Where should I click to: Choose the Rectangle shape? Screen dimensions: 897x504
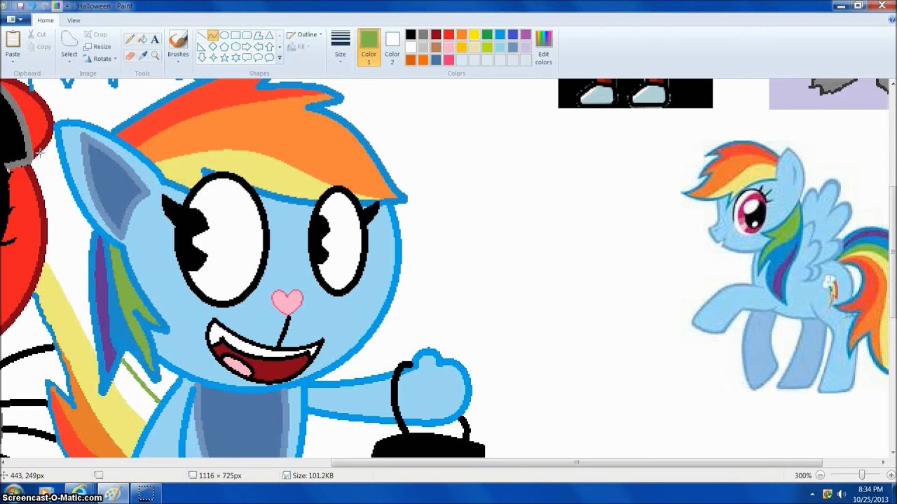point(235,35)
